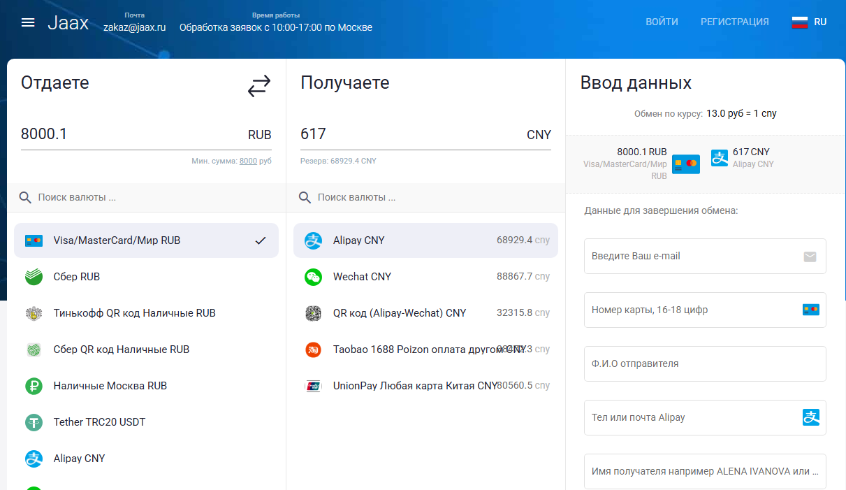Select Wechat CNY to receive
This screenshot has width=846, height=490.
pos(425,277)
